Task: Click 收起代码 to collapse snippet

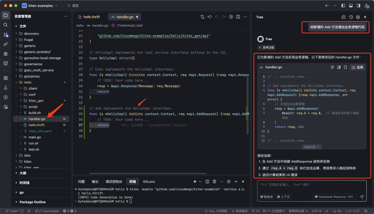Action: [x=312, y=147]
